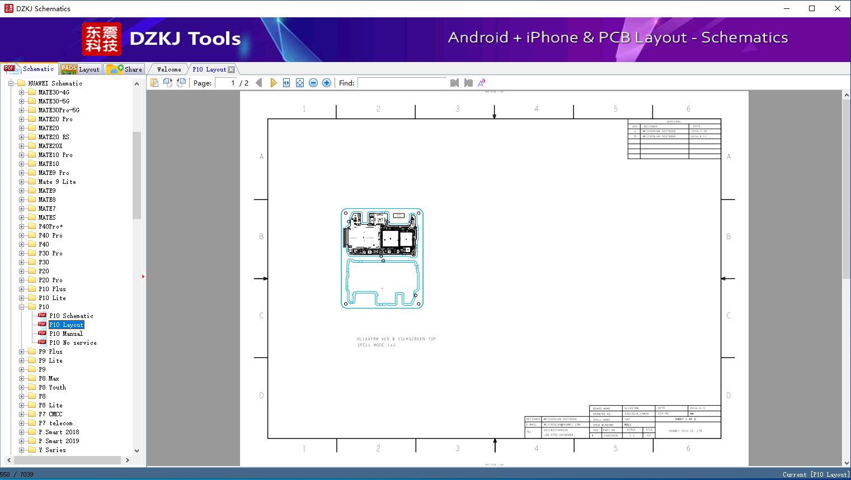Select the P10 No service PDF icon
The width and height of the screenshot is (851, 480).
click(x=42, y=342)
